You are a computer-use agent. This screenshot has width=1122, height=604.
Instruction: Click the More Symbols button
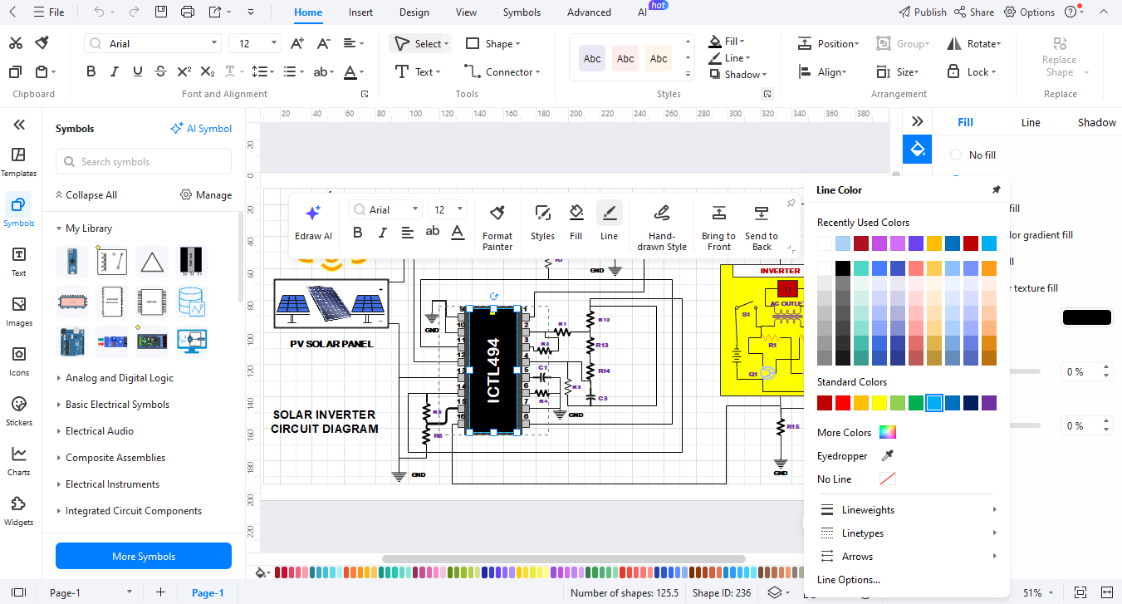[144, 557]
